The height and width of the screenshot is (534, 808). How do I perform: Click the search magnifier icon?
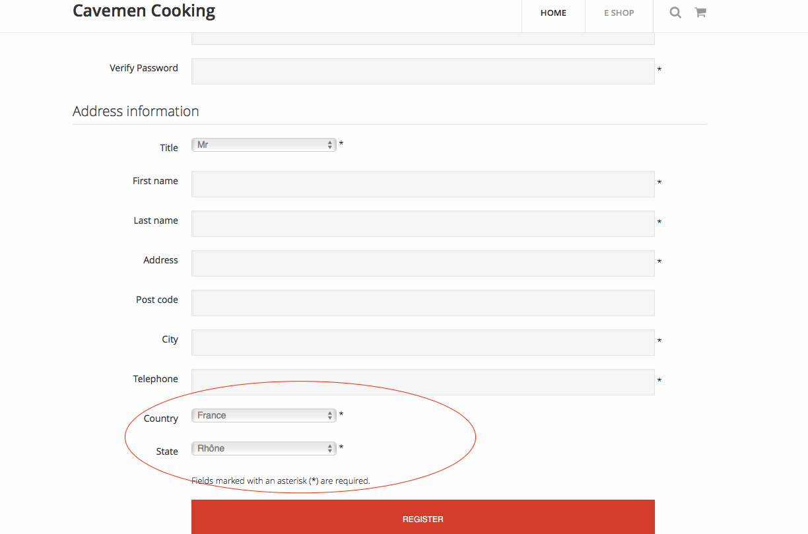(x=675, y=13)
